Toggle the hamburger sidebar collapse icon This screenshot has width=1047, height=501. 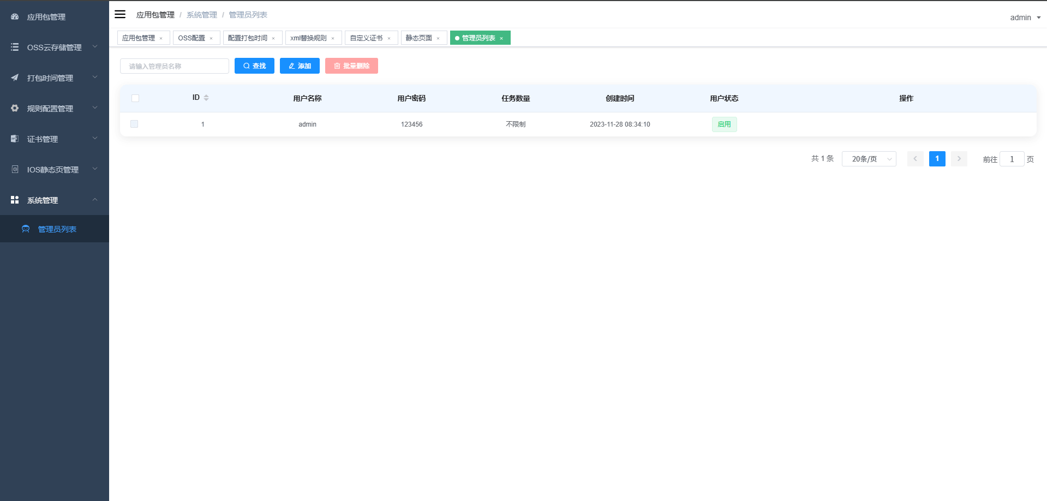(120, 14)
